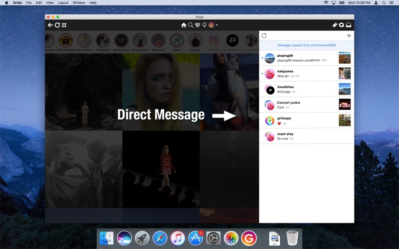
Task: Open the Help menu
Action: (93, 3)
